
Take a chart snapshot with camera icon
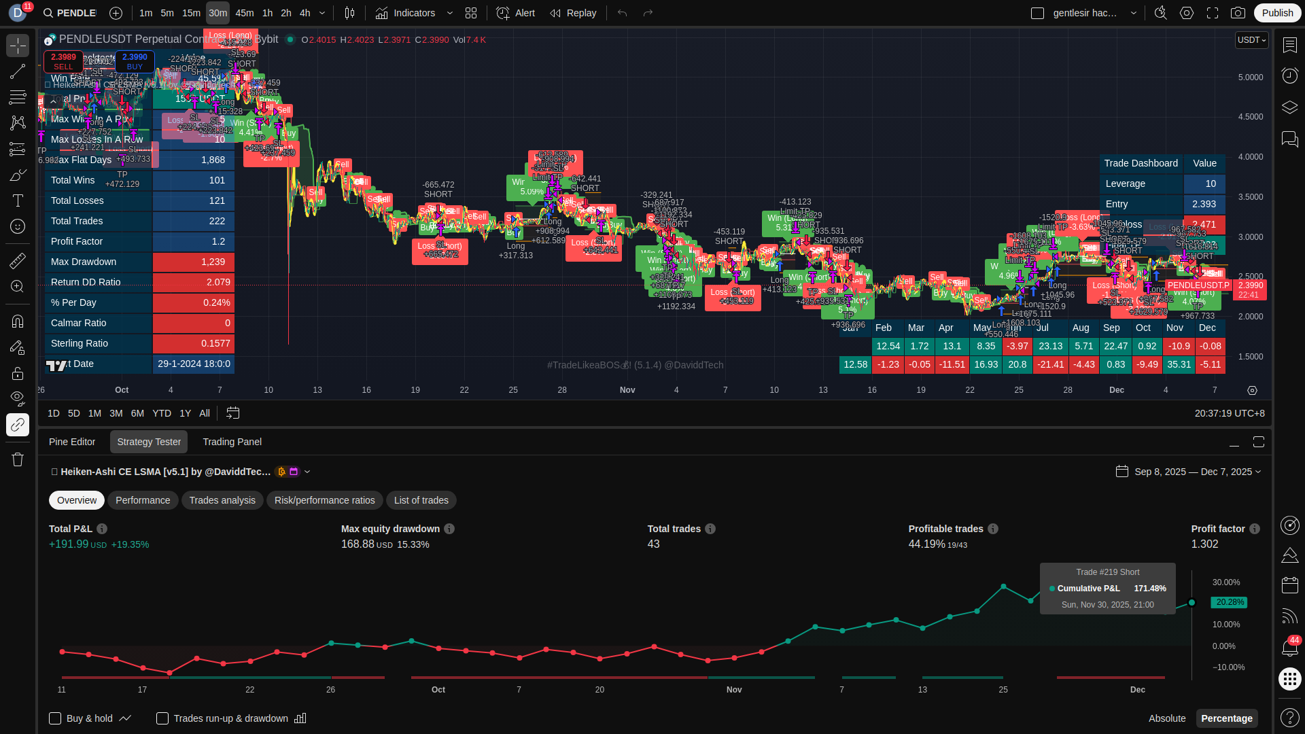click(x=1238, y=13)
